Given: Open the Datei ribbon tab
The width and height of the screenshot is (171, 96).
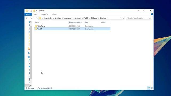Looking at the screenshot, I should [28, 14].
